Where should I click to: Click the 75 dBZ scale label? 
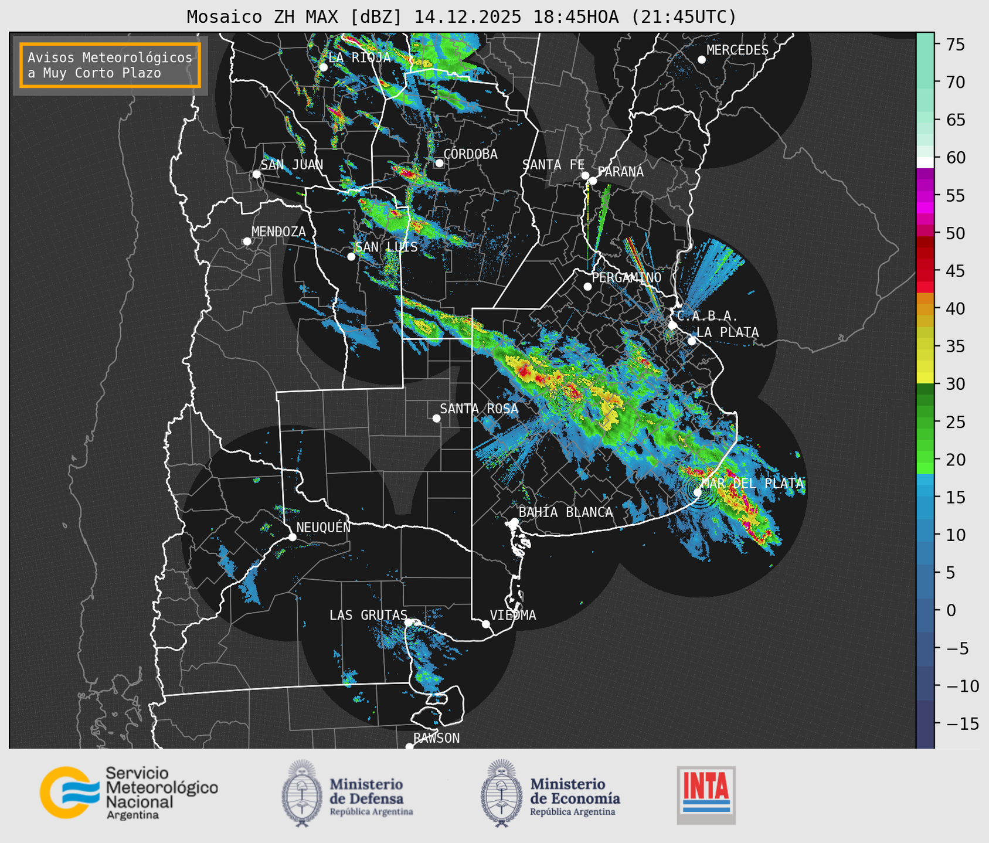click(x=956, y=45)
